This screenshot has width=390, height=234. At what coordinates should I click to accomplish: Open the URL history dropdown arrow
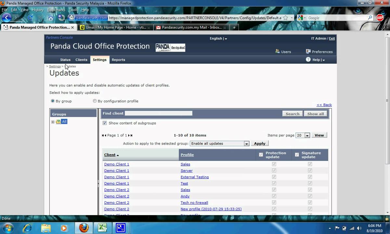coord(292,18)
